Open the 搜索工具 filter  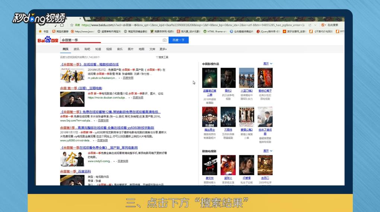(x=162, y=57)
